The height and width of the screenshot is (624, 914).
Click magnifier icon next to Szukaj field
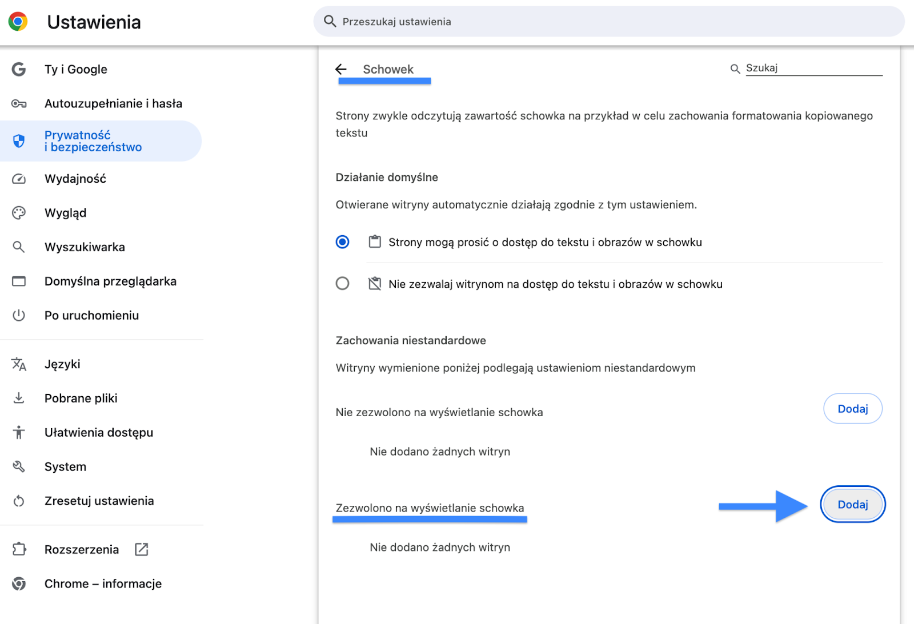[735, 69]
